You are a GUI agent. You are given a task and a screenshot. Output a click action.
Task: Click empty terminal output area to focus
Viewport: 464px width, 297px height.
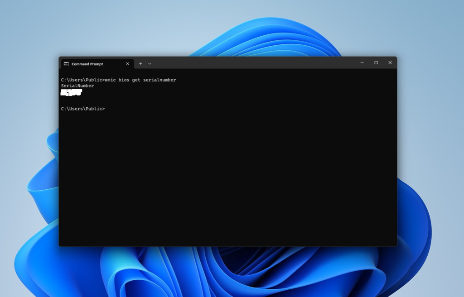[x=227, y=181]
